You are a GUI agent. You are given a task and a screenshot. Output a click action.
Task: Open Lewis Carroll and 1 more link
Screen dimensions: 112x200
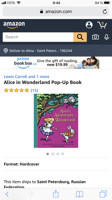(x=27, y=77)
